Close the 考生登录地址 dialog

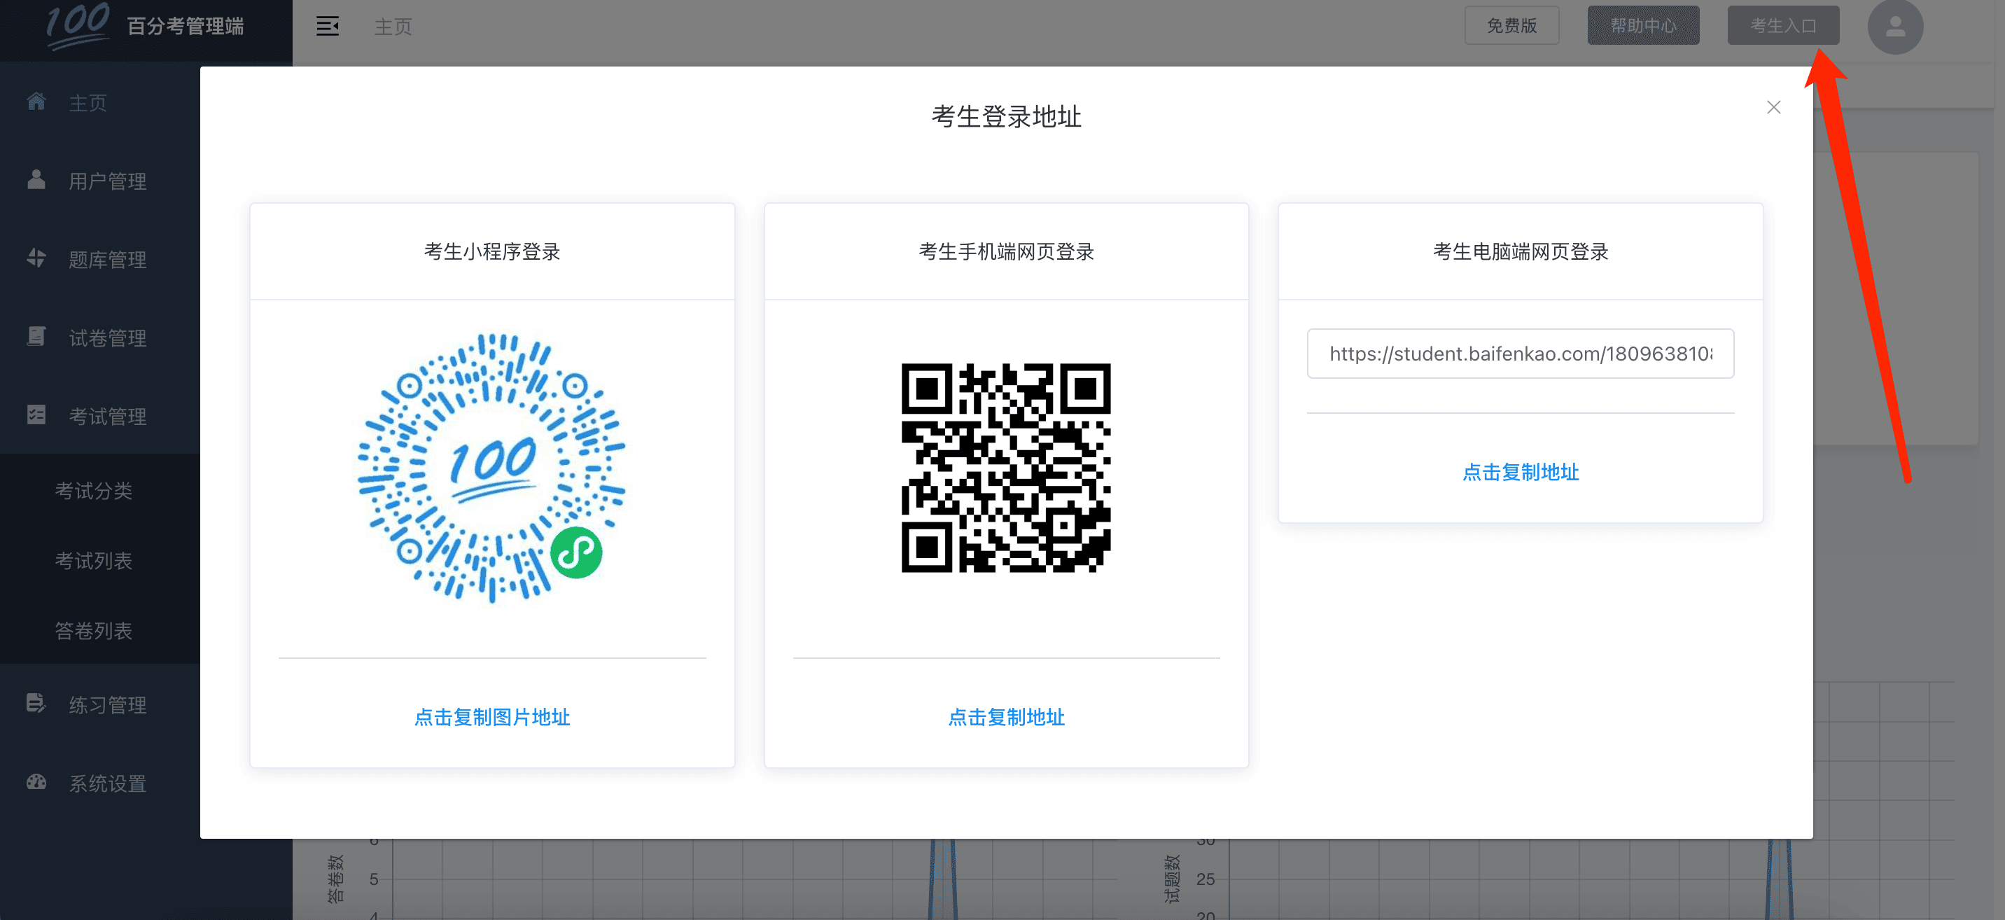coord(1773,107)
